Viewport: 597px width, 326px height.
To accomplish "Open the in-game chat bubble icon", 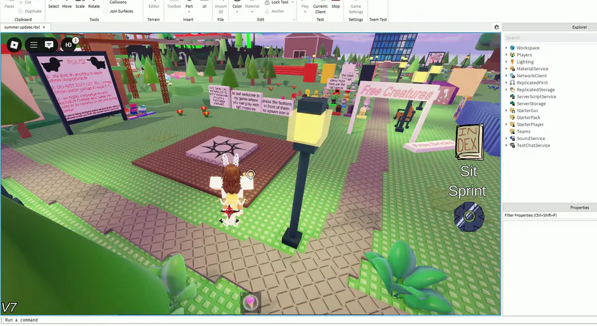I will [49, 45].
